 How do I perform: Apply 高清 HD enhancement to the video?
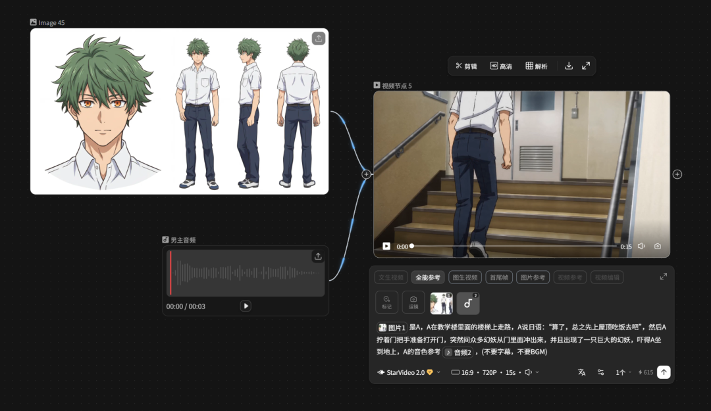[501, 66]
